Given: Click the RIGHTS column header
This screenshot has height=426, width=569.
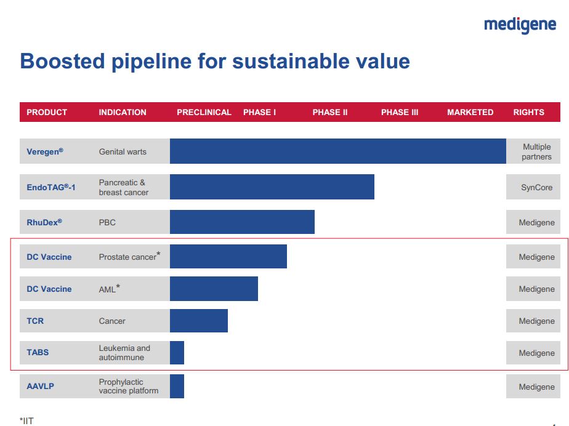Looking at the screenshot, I should tap(528, 112).
